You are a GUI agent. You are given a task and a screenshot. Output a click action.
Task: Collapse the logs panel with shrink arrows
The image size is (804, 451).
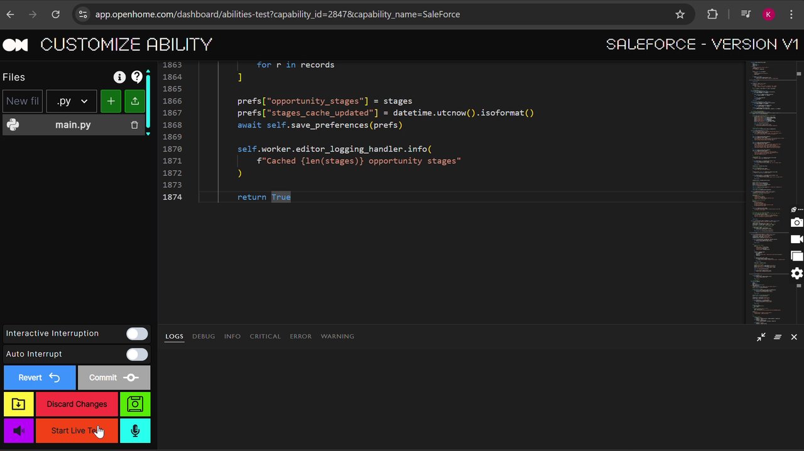pos(761,337)
